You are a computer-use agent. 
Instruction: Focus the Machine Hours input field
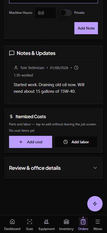pyautogui.click(x=46, y=13)
